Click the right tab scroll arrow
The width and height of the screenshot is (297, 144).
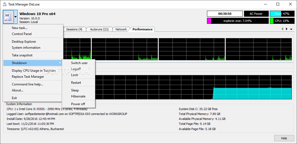coord(287,29)
